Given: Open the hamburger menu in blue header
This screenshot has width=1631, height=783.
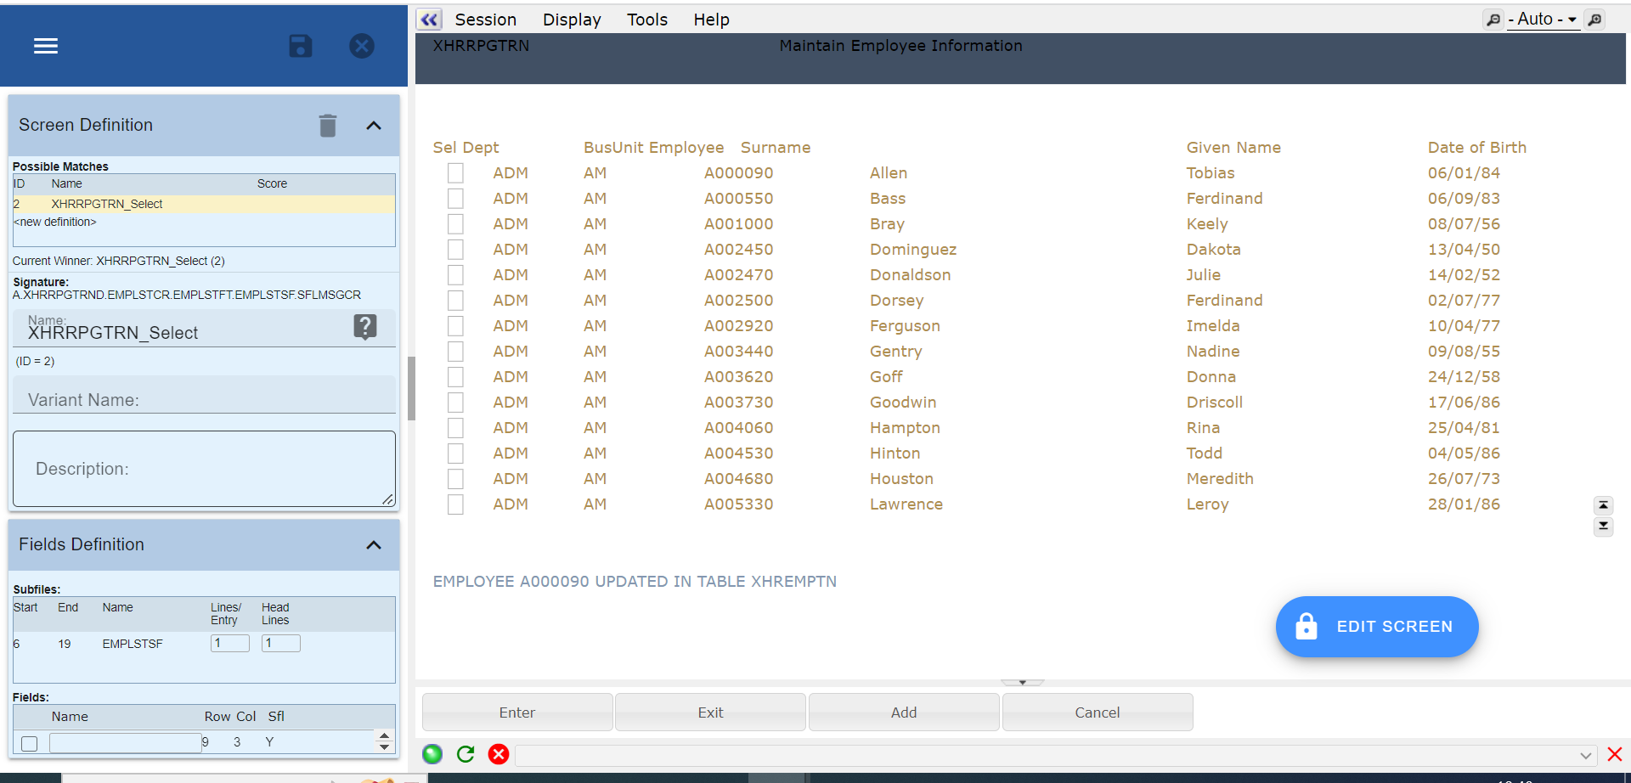Looking at the screenshot, I should (46, 46).
